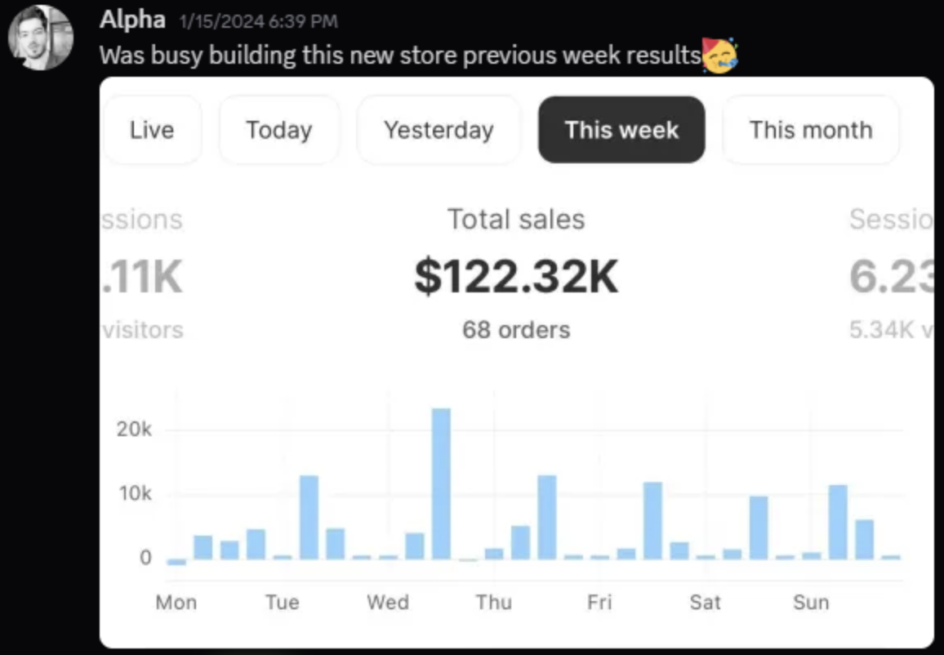Switch to This month tab

811,130
